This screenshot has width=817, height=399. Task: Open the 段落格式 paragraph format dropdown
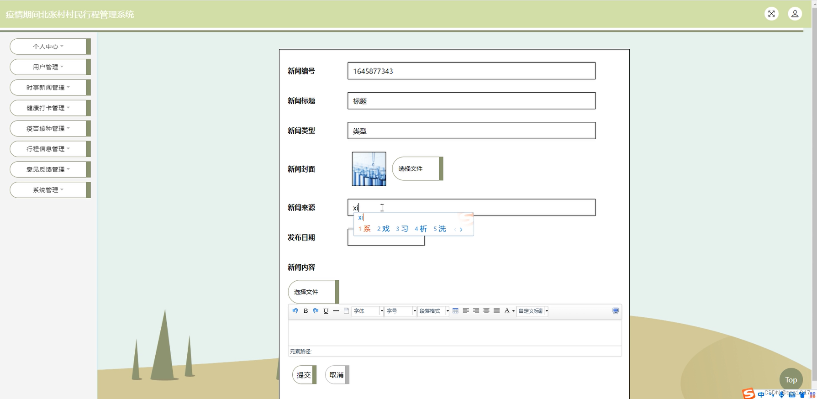coord(433,311)
